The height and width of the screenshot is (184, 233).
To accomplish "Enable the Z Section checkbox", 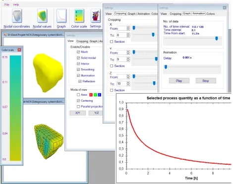I will [112, 90].
